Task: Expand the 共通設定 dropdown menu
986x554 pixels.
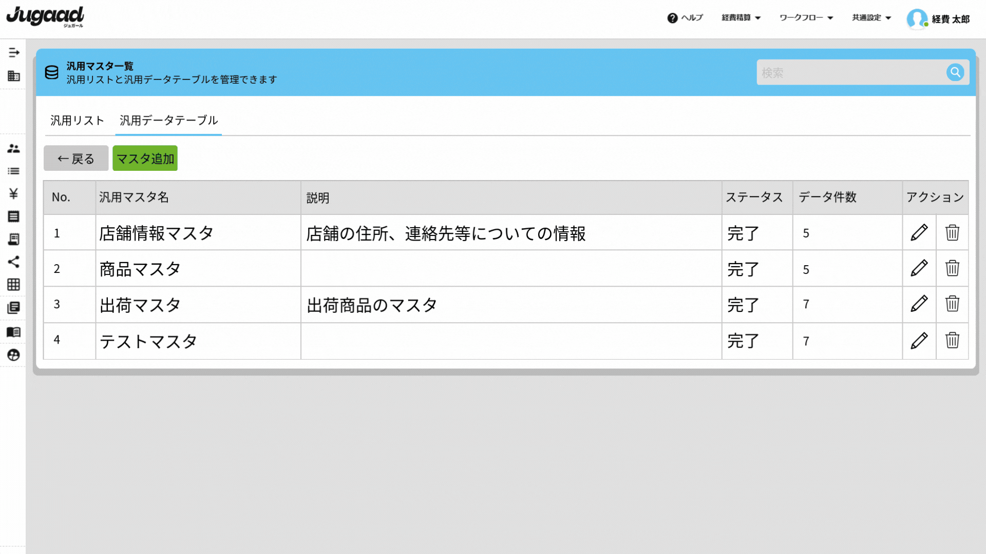Action: [x=871, y=18]
